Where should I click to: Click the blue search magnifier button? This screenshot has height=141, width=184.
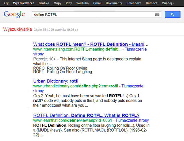(172, 14)
